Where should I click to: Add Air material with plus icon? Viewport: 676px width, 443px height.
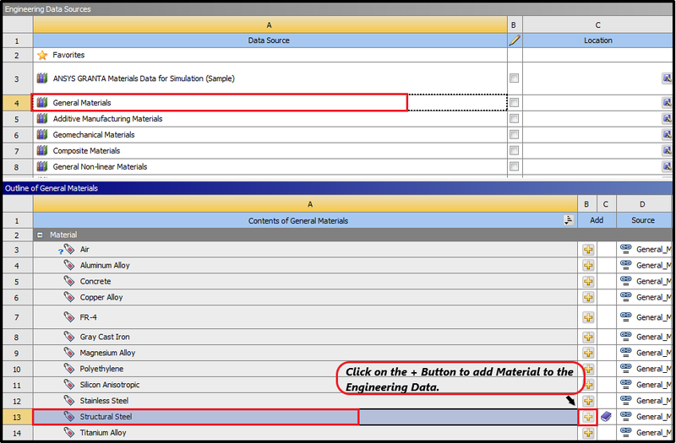(588, 250)
